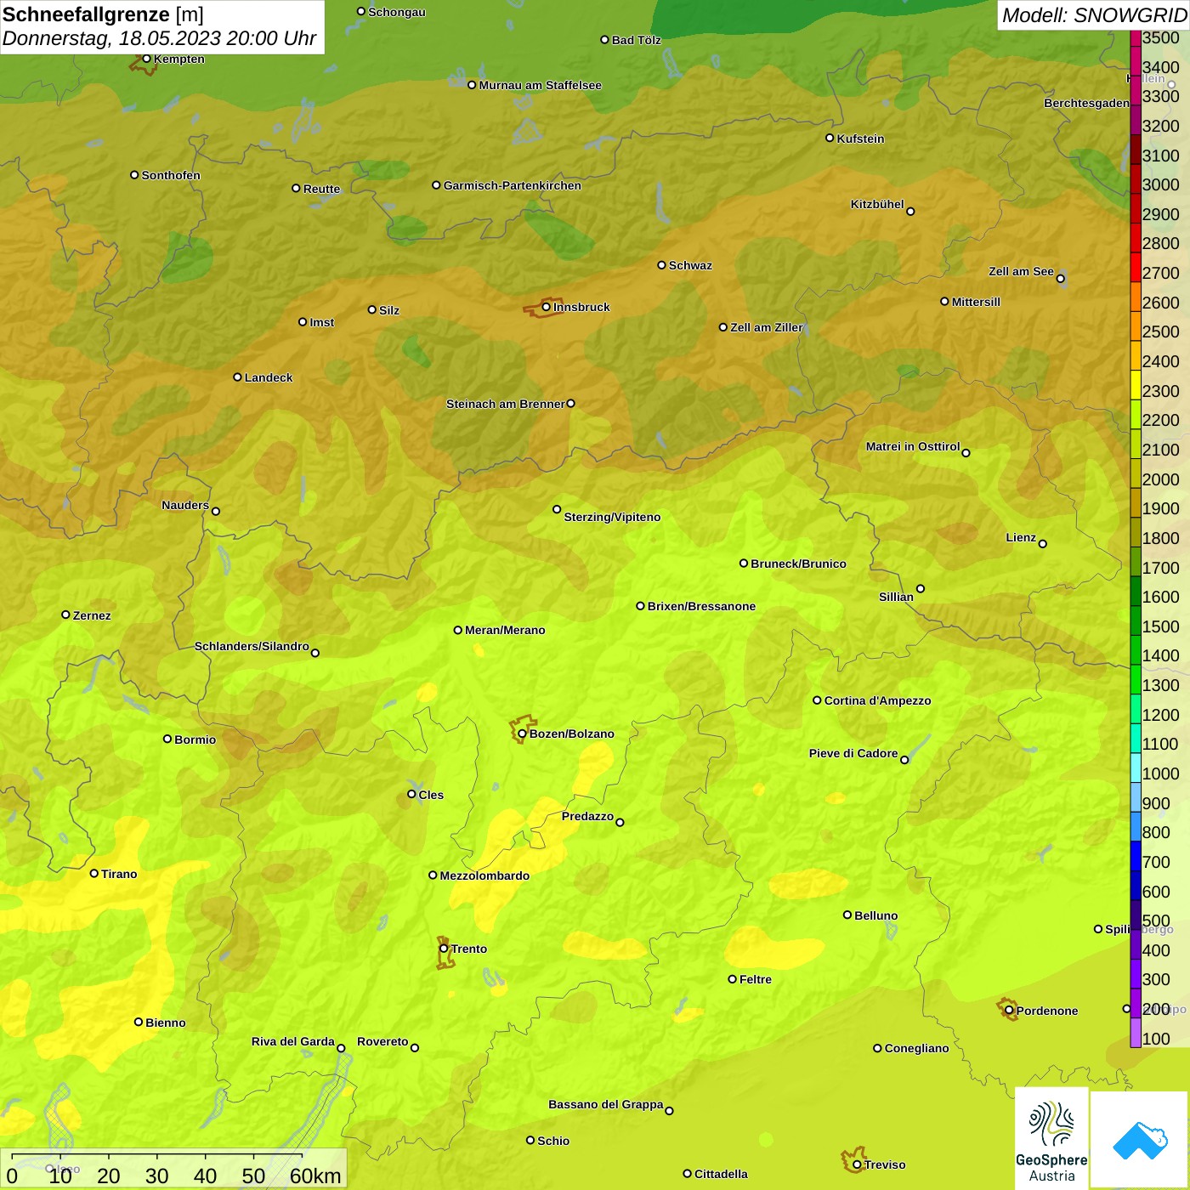Click the Rovereto label
Viewport: 1190px width, 1190px height.
(x=382, y=1041)
